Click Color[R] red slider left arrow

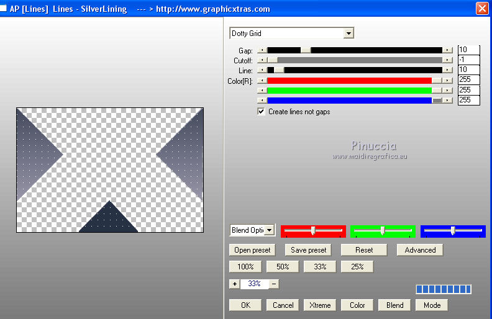(x=262, y=81)
